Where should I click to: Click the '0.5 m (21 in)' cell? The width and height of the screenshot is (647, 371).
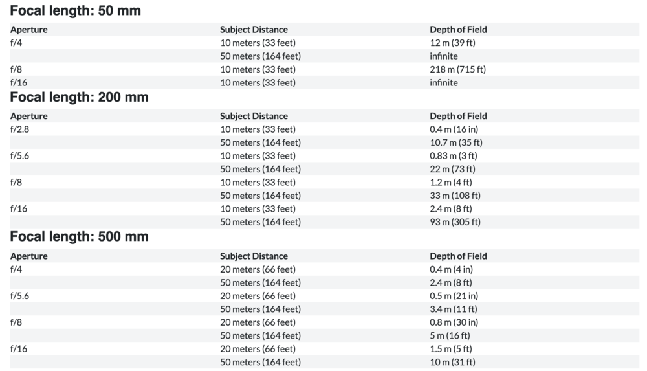(454, 296)
